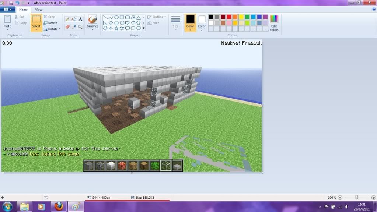This screenshot has height=212, width=377.
Task: Open Paint Help with the question mark
Action: pos(374,9)
